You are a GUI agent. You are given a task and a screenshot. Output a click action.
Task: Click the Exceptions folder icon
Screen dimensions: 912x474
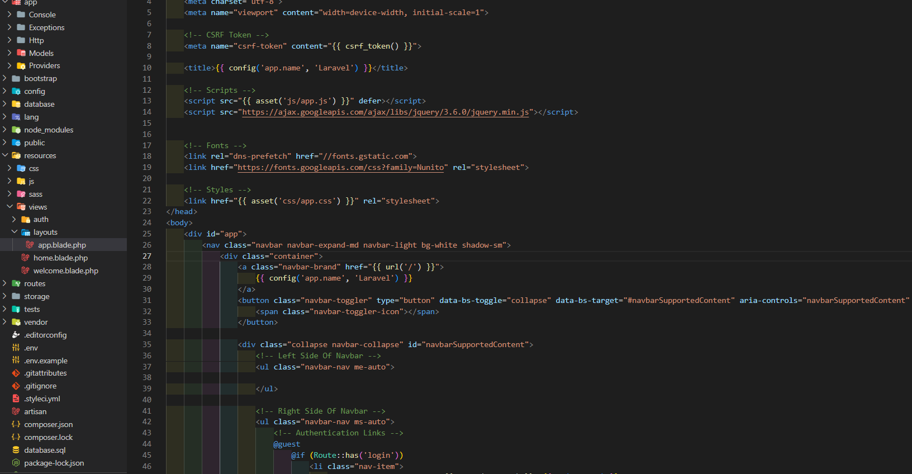click(x=21, y=27)
